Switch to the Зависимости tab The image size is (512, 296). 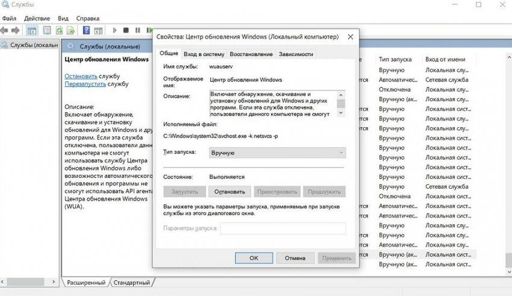pos(296,54)
